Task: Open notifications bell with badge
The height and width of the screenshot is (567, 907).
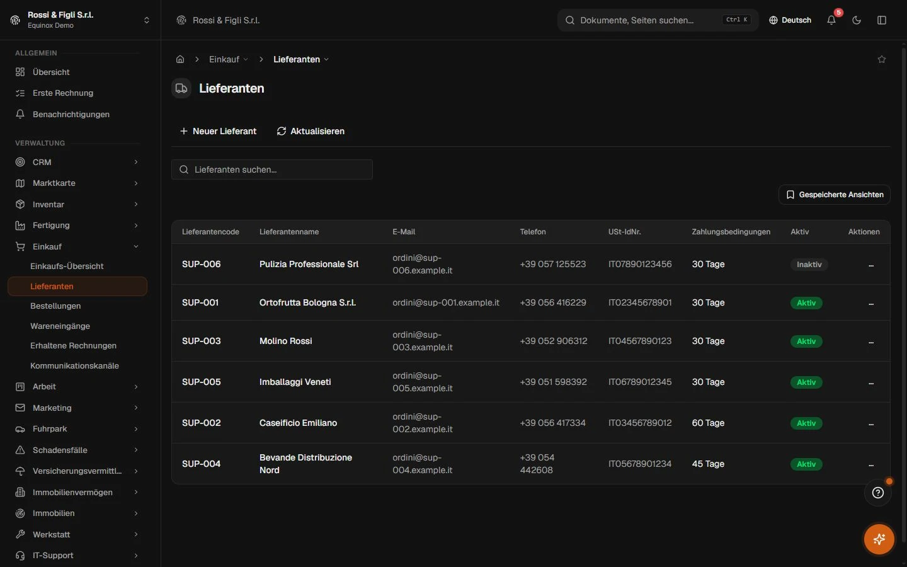Action: (831, 20)
